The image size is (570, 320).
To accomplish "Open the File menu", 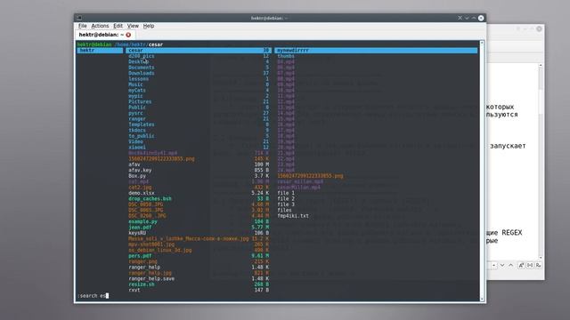I will 83,26.
